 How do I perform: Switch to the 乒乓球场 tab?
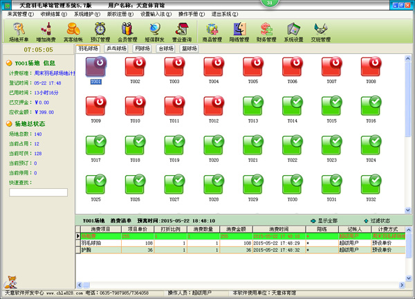click(117, 49)
